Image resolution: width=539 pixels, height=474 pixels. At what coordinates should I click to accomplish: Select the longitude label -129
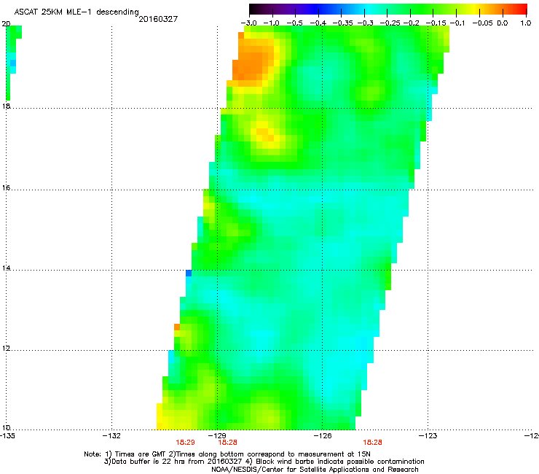tap(217, 436)
